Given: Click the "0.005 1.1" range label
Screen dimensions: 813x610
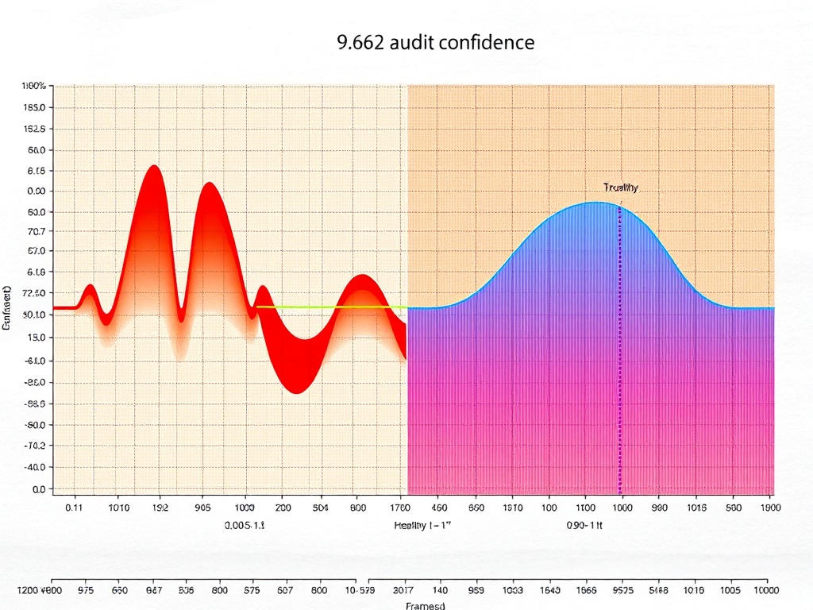Looking at the screenshot, I should [245, 526].
